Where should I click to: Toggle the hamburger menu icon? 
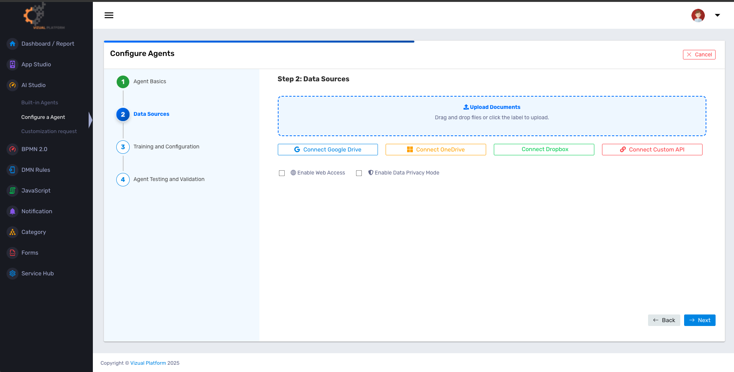point(109,15)
